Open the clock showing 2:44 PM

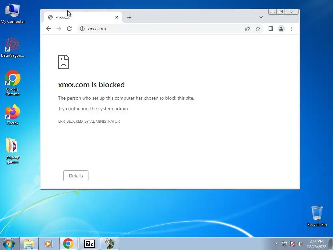tap(316, 244)
